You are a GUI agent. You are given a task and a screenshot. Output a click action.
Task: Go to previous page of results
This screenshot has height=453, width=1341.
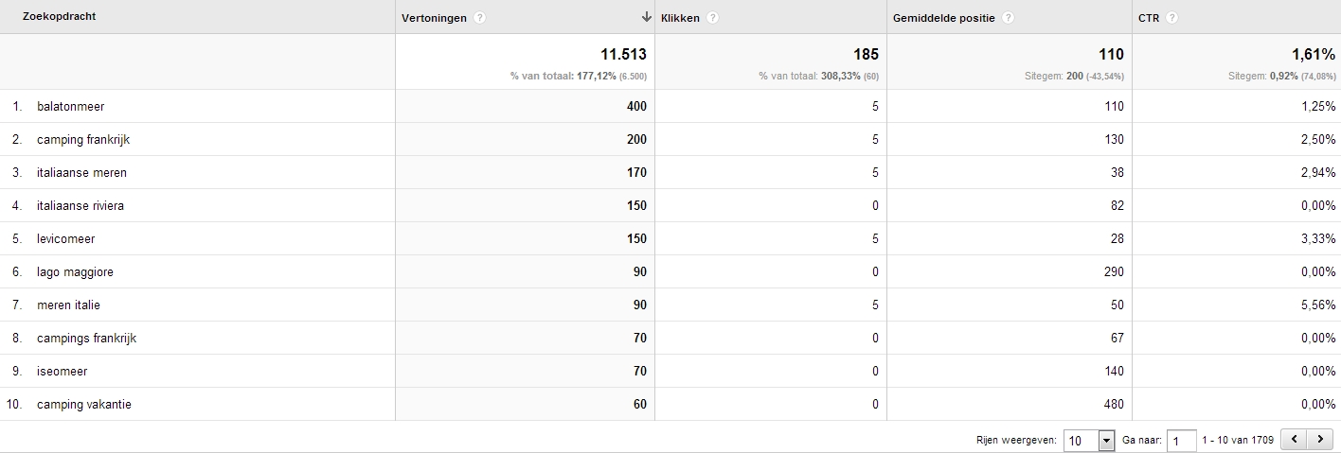click(x=1293, y=440)
